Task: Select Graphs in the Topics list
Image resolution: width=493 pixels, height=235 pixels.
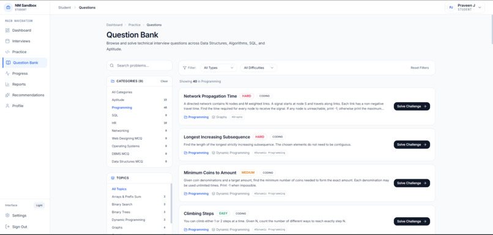Action: pos(138,228)
